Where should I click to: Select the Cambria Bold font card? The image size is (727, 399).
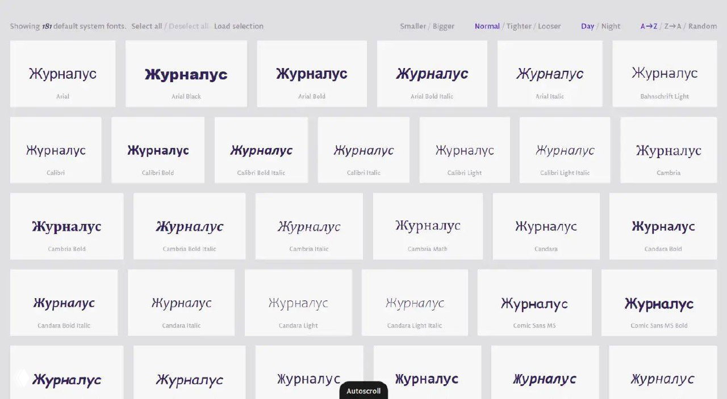tap(66, 226)
